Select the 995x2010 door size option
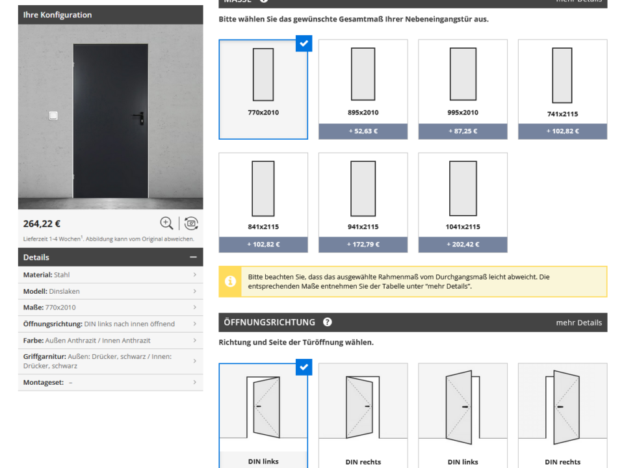Image resolution: width=624 pixels, height=468 pixels. coord(462,89)
